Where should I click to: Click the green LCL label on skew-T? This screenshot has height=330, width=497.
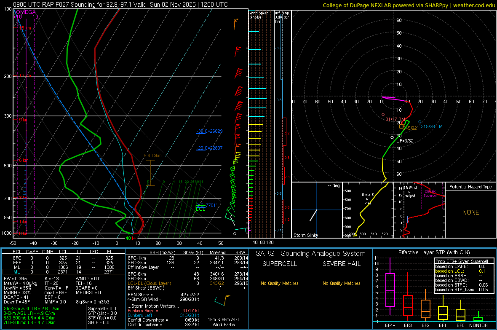click(x=200, y=209)
